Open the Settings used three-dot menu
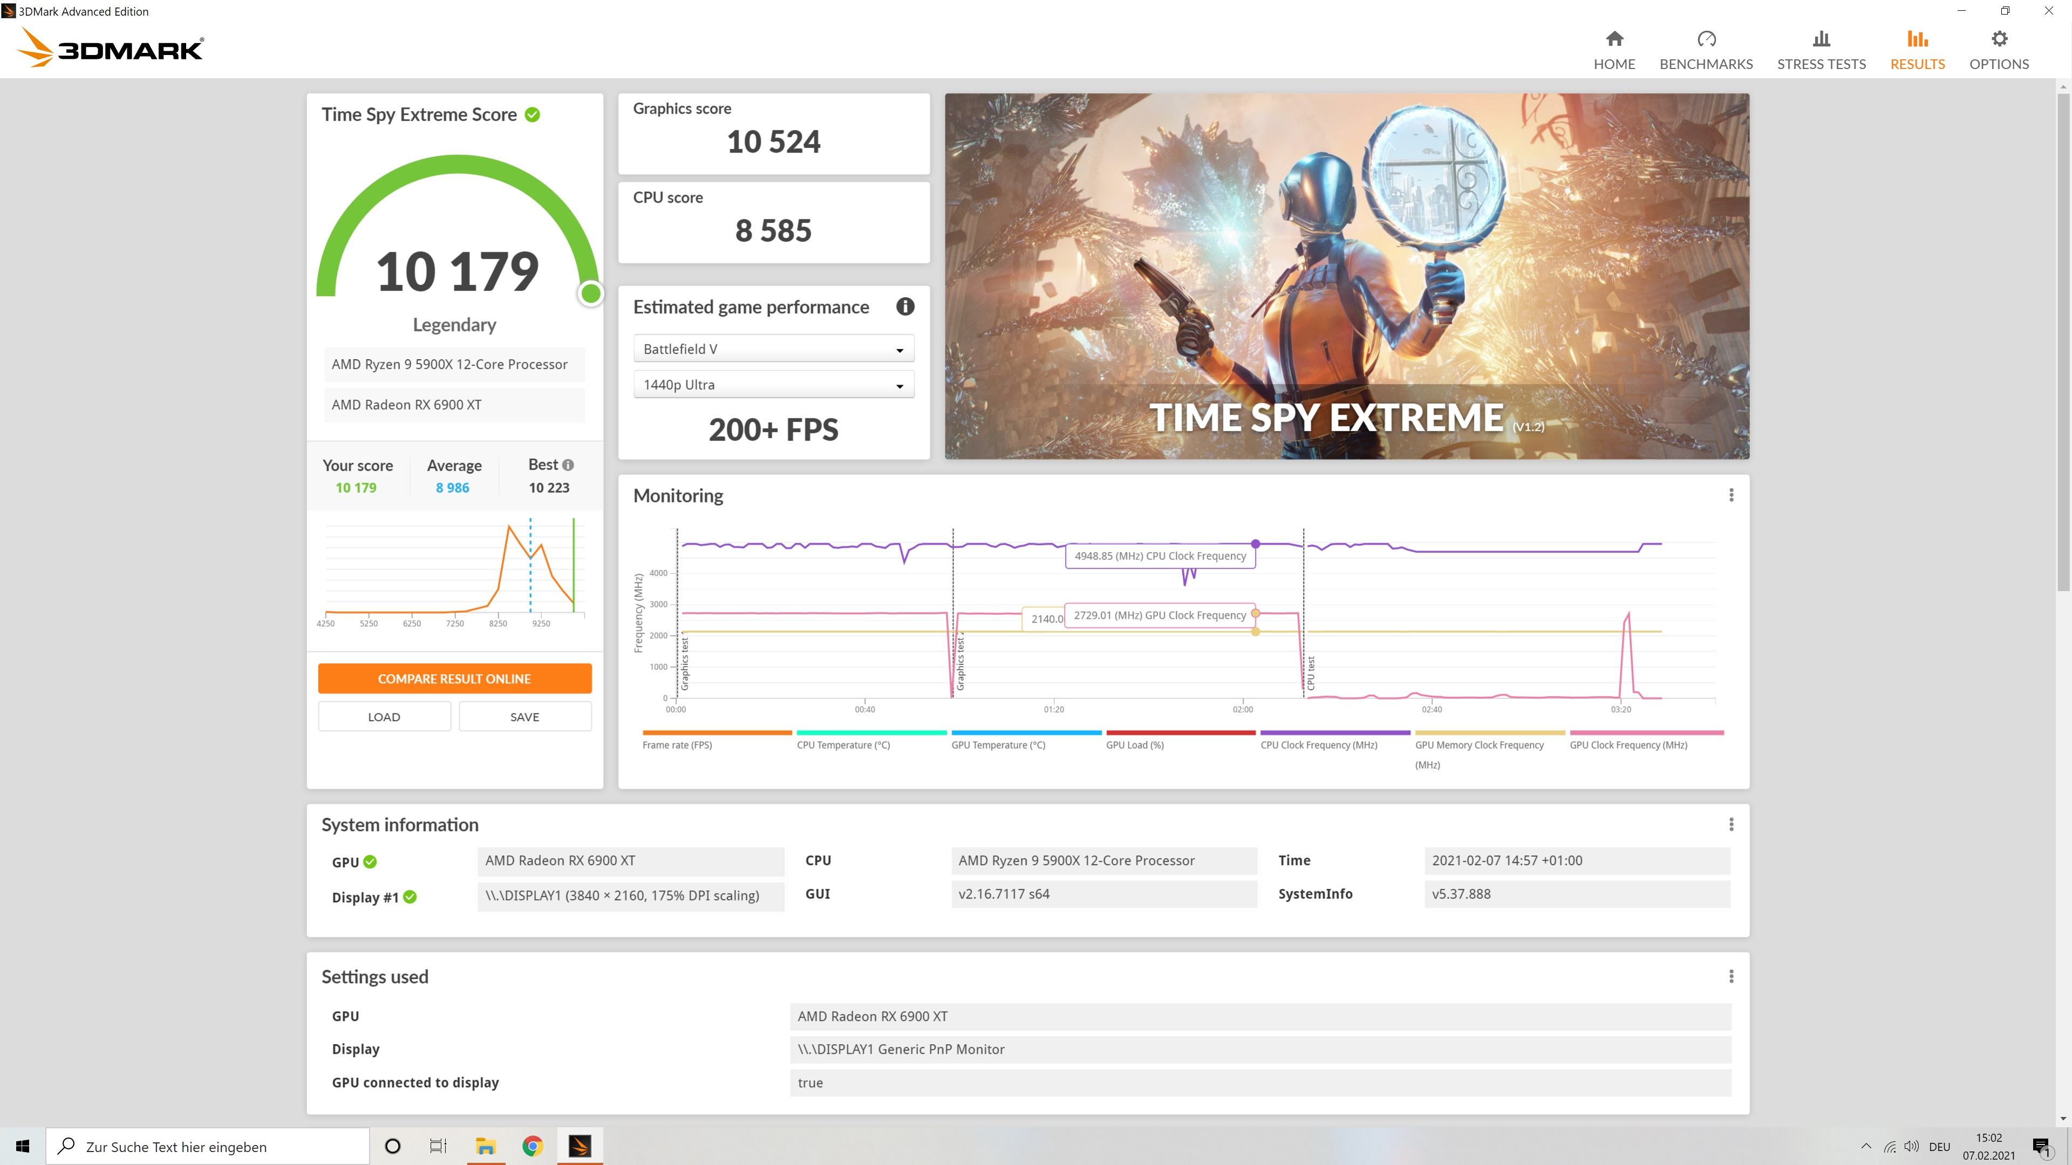The height and width of the screenshot is (1165, 2072). (1731, 976)
